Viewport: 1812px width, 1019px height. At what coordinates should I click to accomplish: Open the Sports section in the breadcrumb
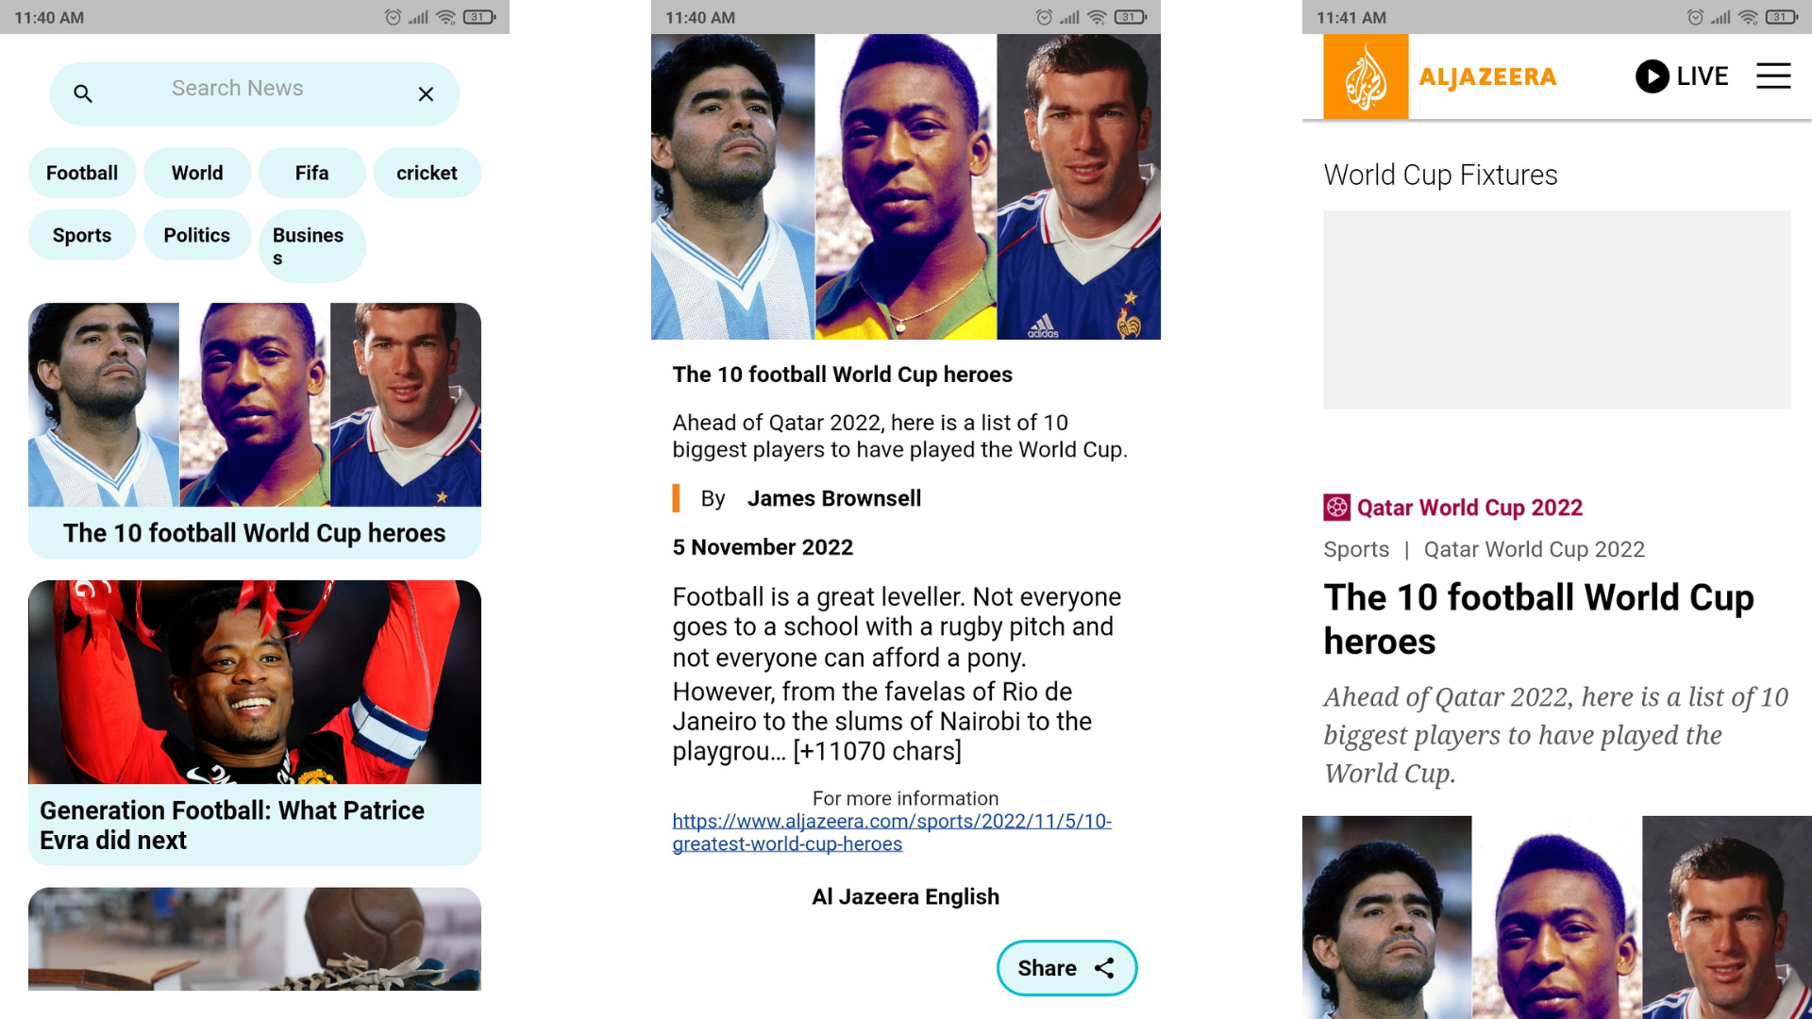coord(1356,549)
